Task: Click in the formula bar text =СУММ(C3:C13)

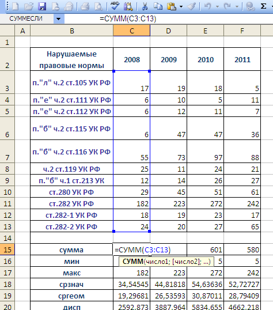Action: [128, 19]
